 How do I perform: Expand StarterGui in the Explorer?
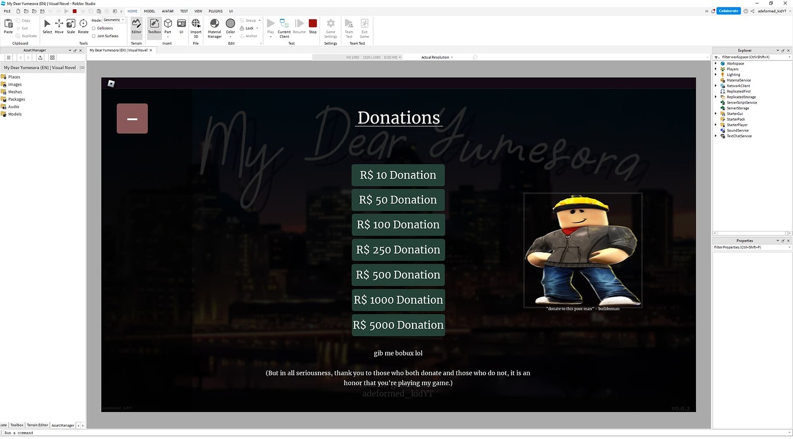(715, 113)
